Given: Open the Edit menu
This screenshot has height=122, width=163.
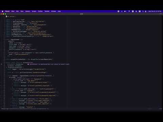Looking at the screenshot, I should [17, 11].
